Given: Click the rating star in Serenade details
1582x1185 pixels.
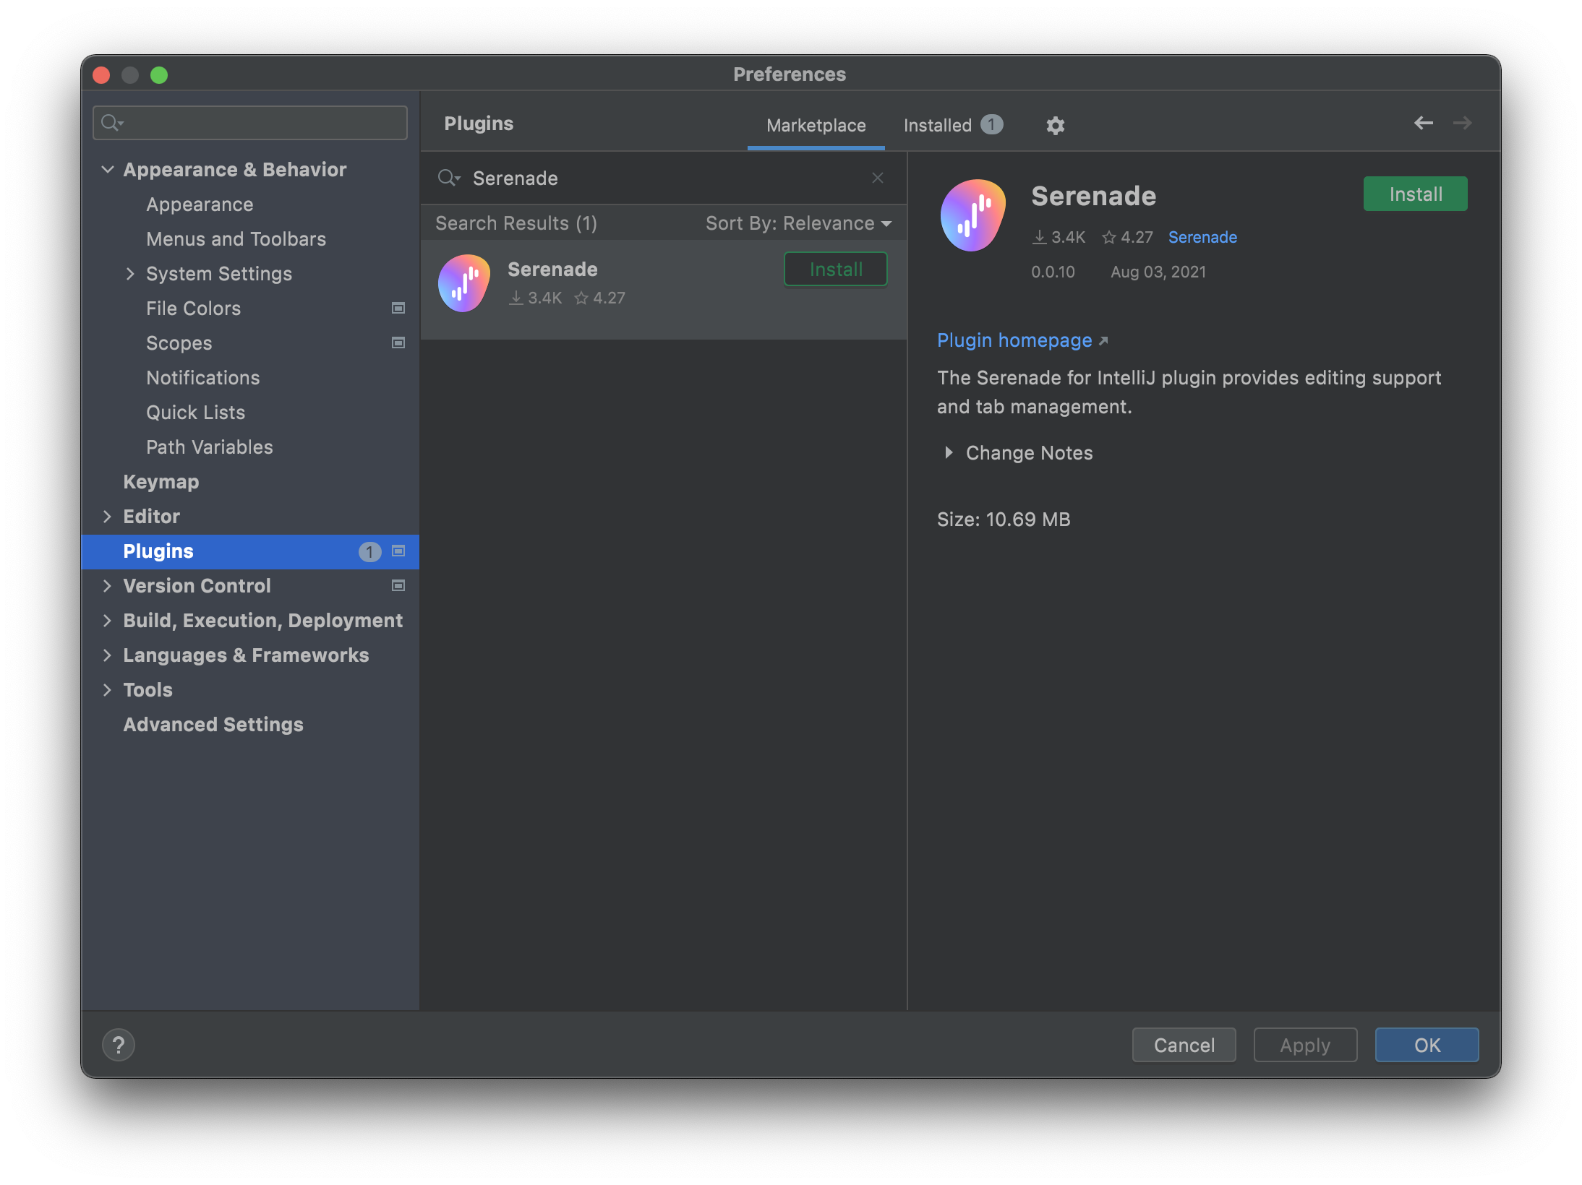Looking at the screenshot, I should 1108,237.
